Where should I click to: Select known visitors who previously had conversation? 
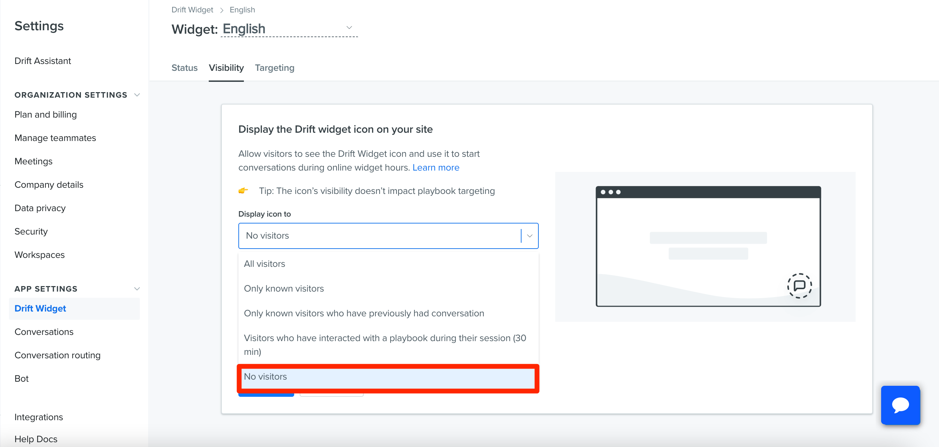coord(388,313)
